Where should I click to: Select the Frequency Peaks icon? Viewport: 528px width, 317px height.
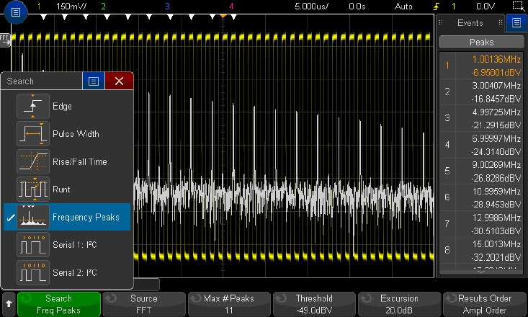[x=33, y=217]
